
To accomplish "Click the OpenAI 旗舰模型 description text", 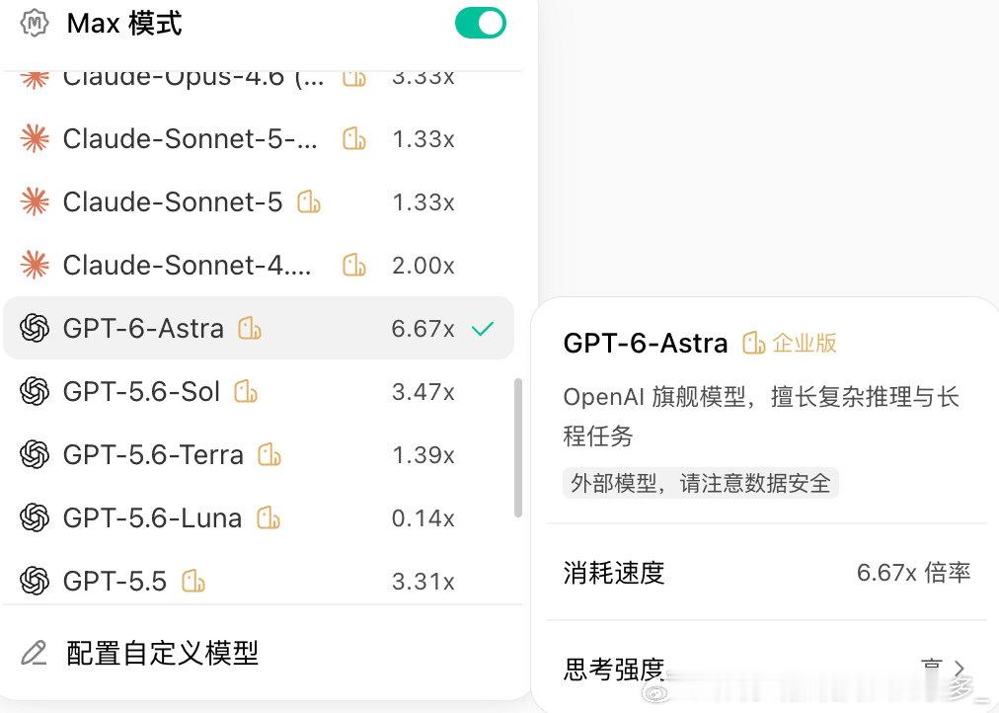I will pos(761,416).
